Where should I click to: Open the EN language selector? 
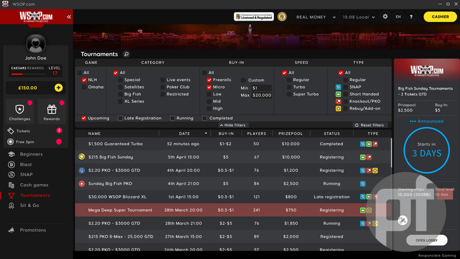click(398, 17)
